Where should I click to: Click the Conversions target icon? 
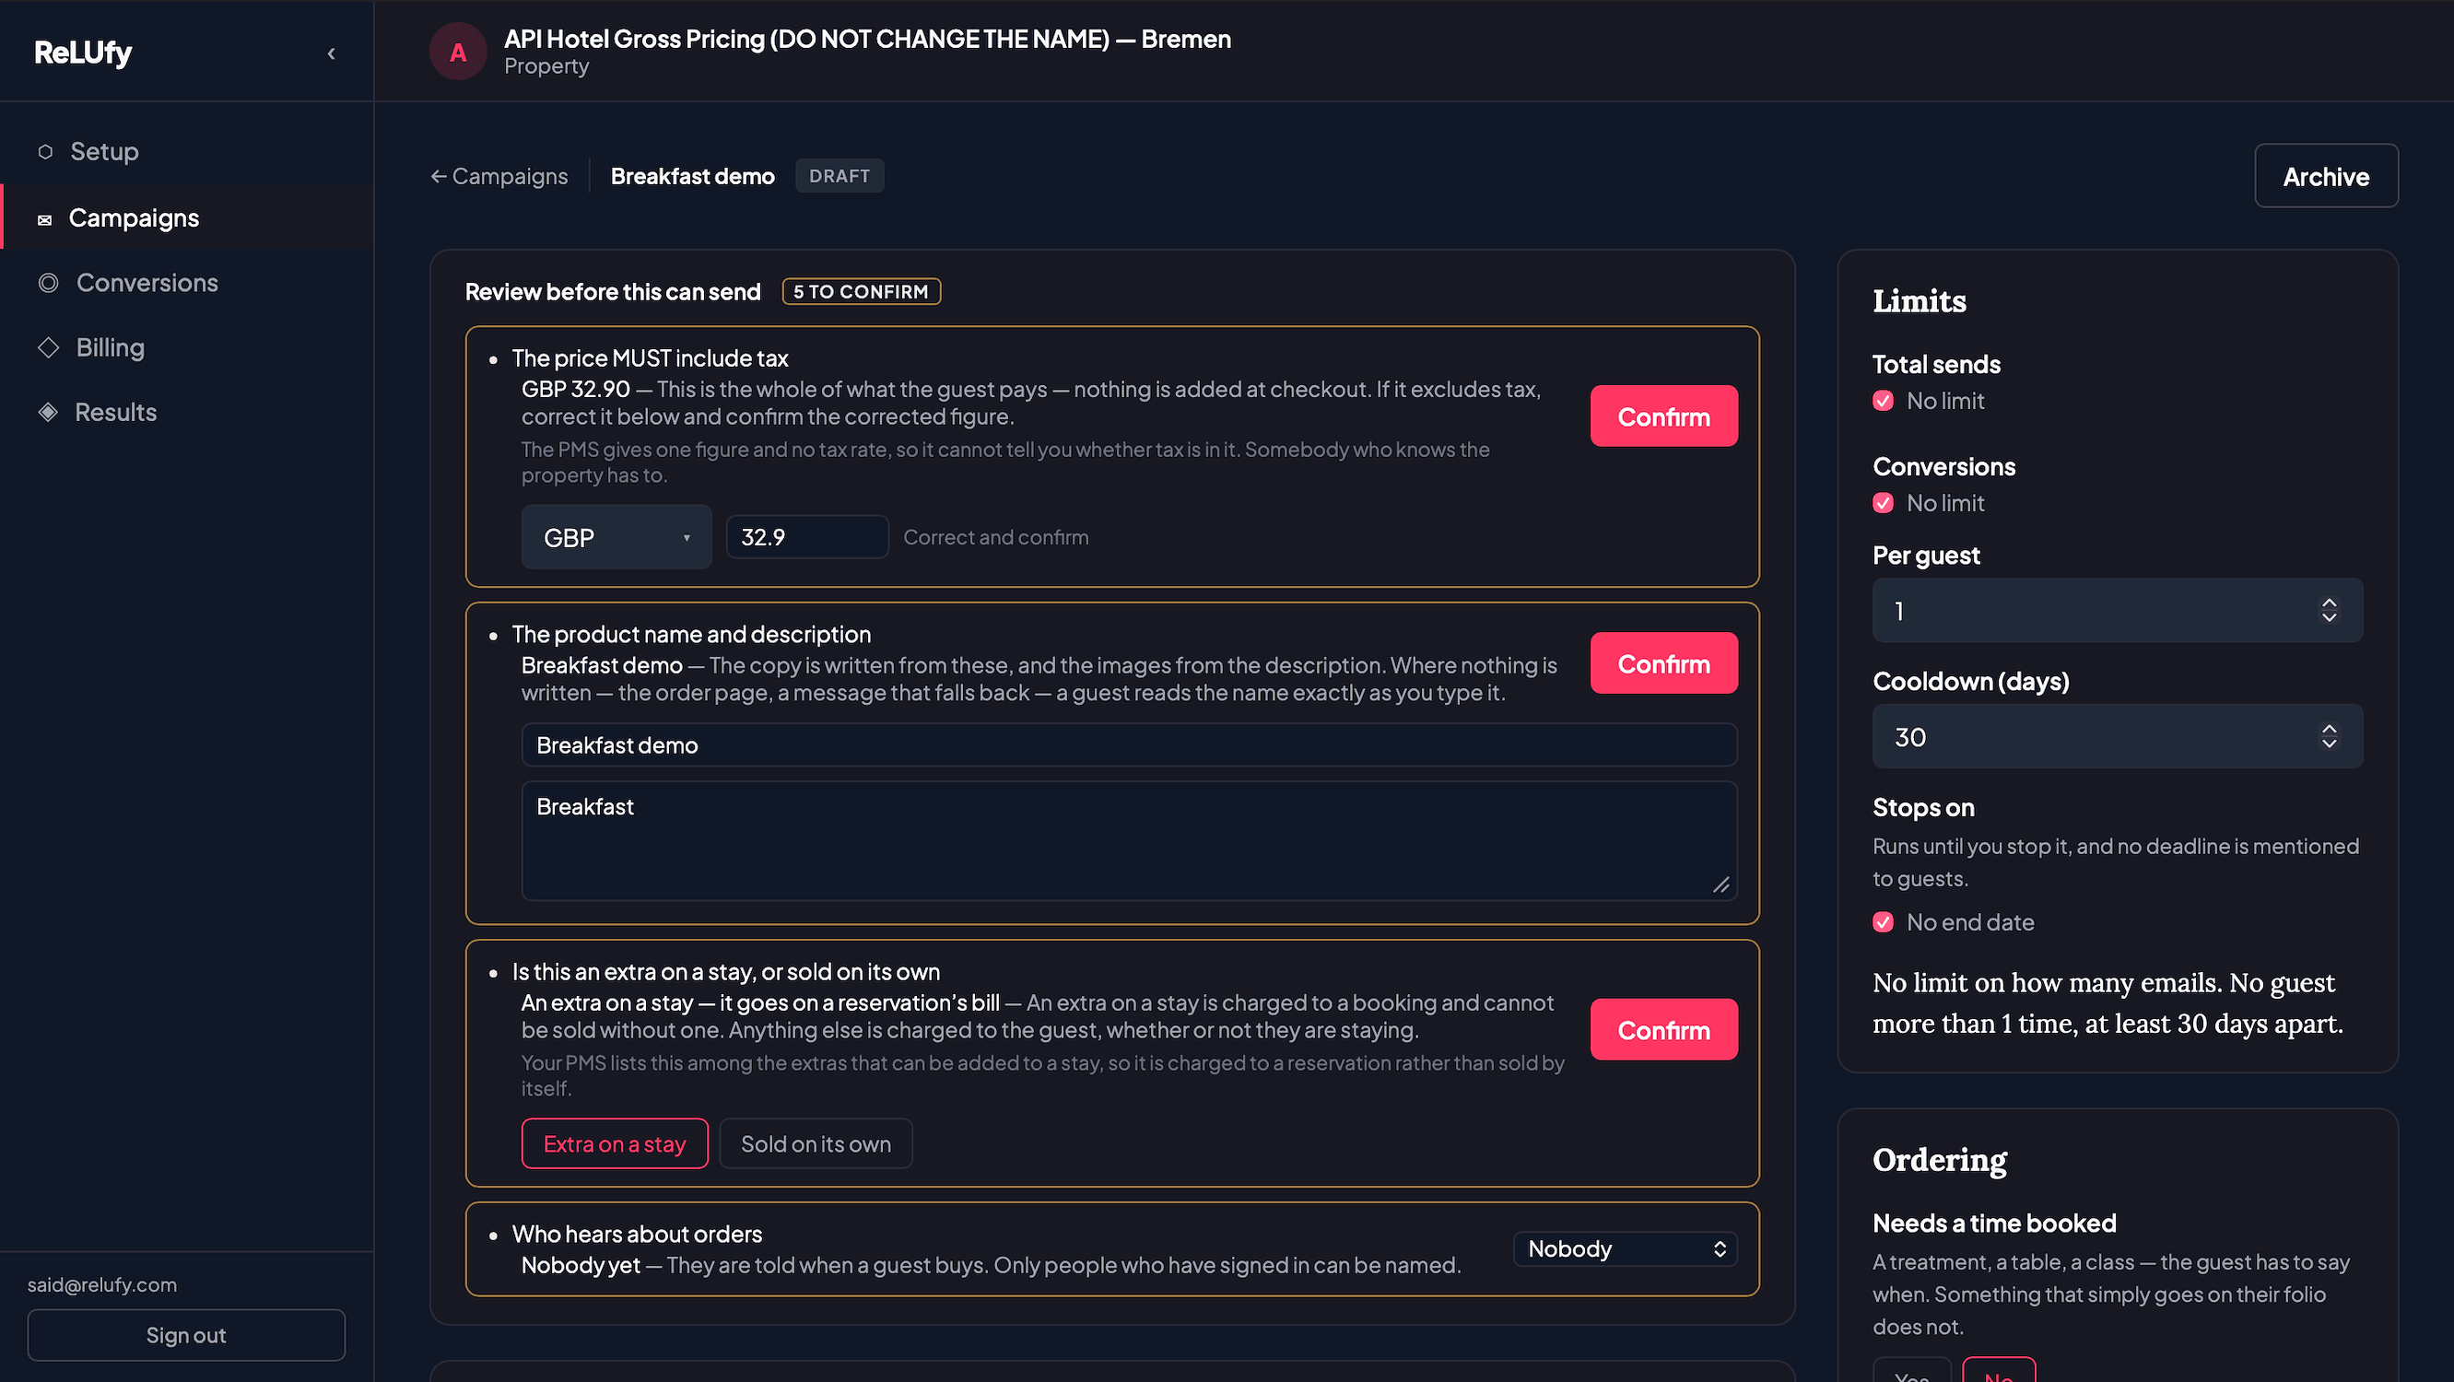[x=48, y=283]
